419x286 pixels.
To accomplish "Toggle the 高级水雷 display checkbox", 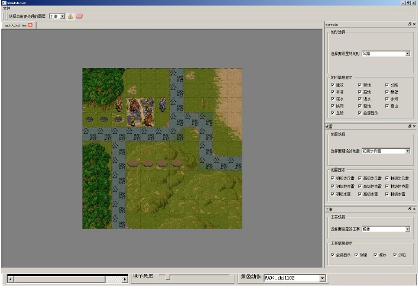I will 360,194.
